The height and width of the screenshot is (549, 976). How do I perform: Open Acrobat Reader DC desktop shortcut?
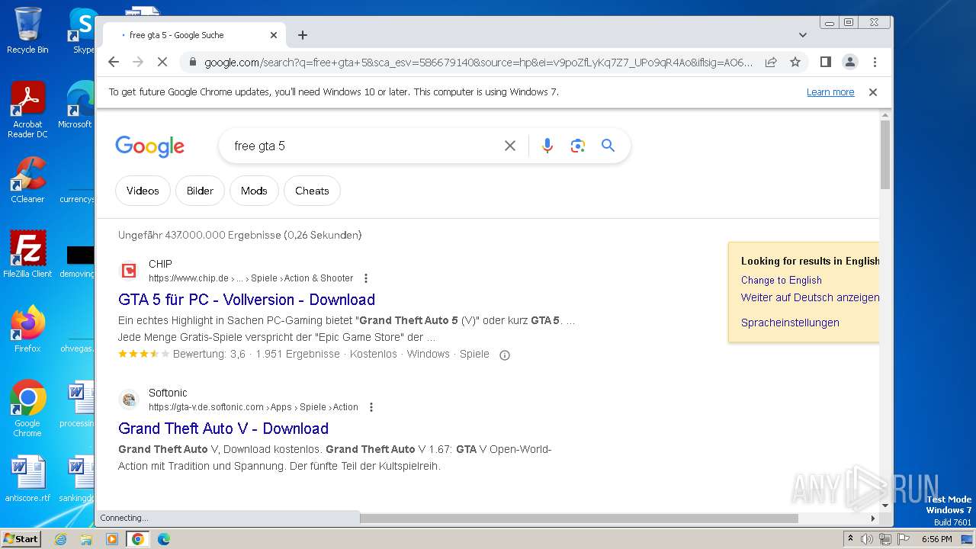(x=27, y=110)
